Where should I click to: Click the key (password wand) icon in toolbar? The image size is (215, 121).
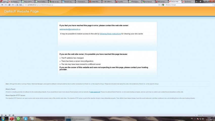[x=13, y=5]
